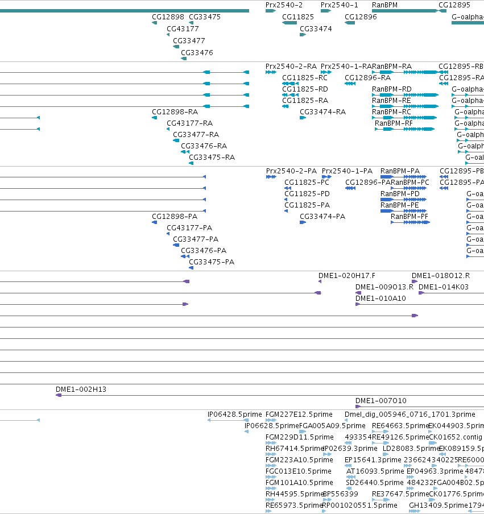The width and height of the screenshot is (484, 514).
Task: Open the CG33477 gene label
Action: [x=189, y=40]
